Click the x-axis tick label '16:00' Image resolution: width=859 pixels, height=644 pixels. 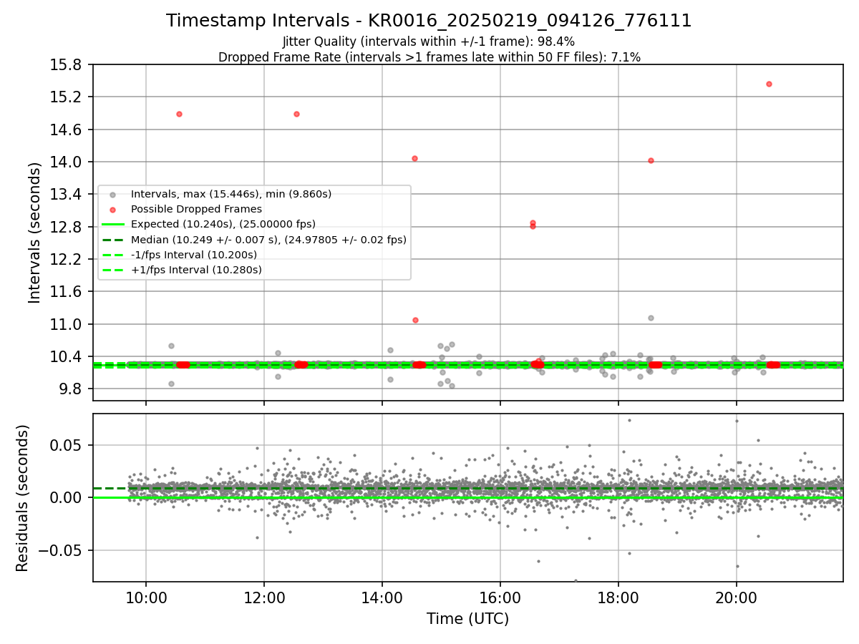coord(500,597)
